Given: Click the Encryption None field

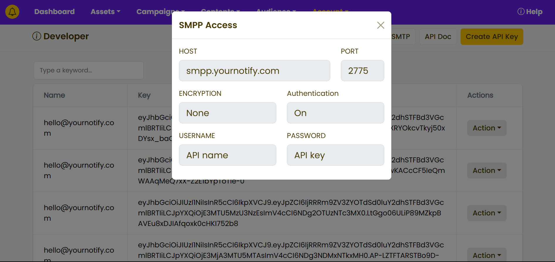Looking at the screenshot, I should pyautogui.click(x=228, y=113).
